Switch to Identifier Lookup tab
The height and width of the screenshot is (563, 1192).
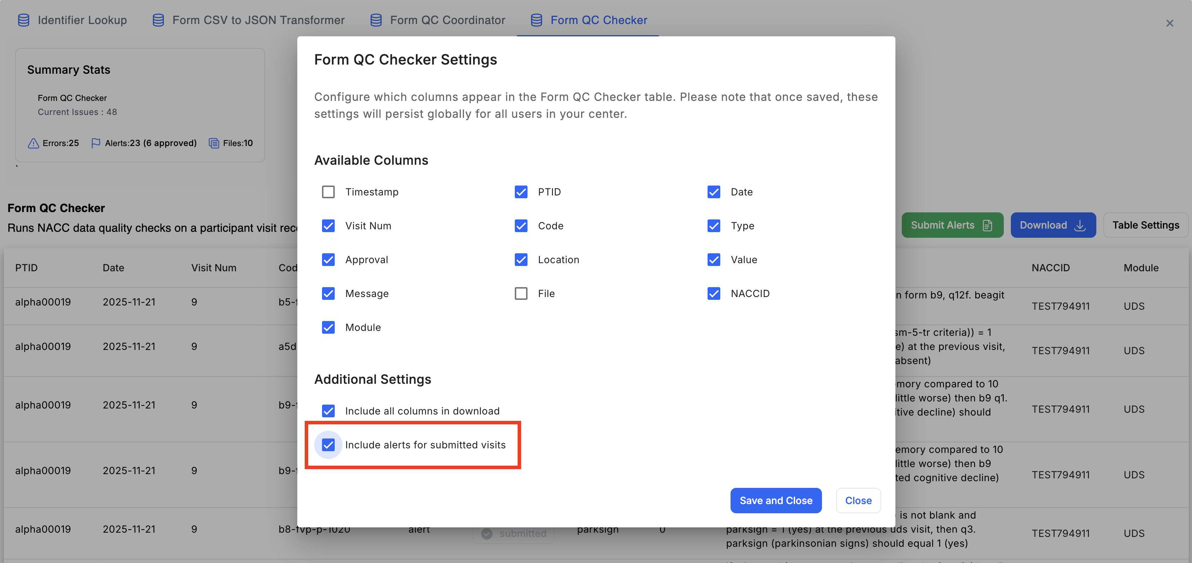pyautogui.click(x=72, y=20)
